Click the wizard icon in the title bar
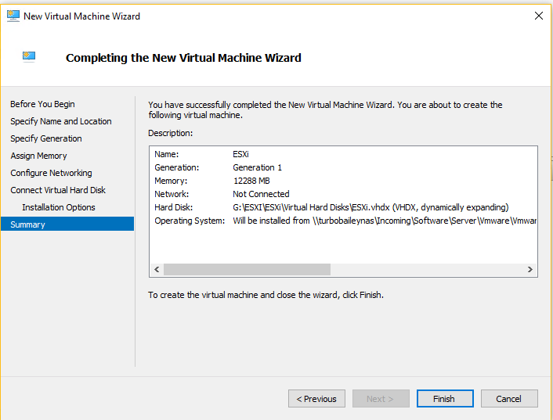 click(x=13, y=16)
